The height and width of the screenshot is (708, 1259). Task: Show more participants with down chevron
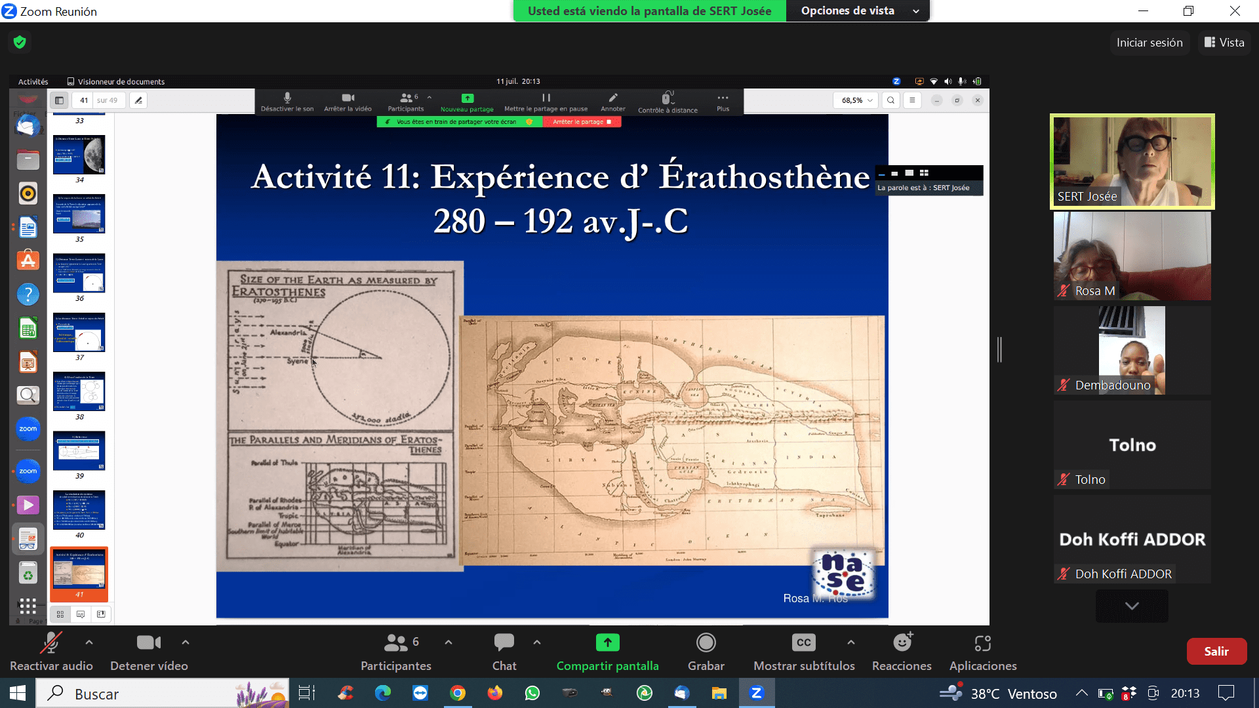pyautogui.click(x=1132, y=606)
